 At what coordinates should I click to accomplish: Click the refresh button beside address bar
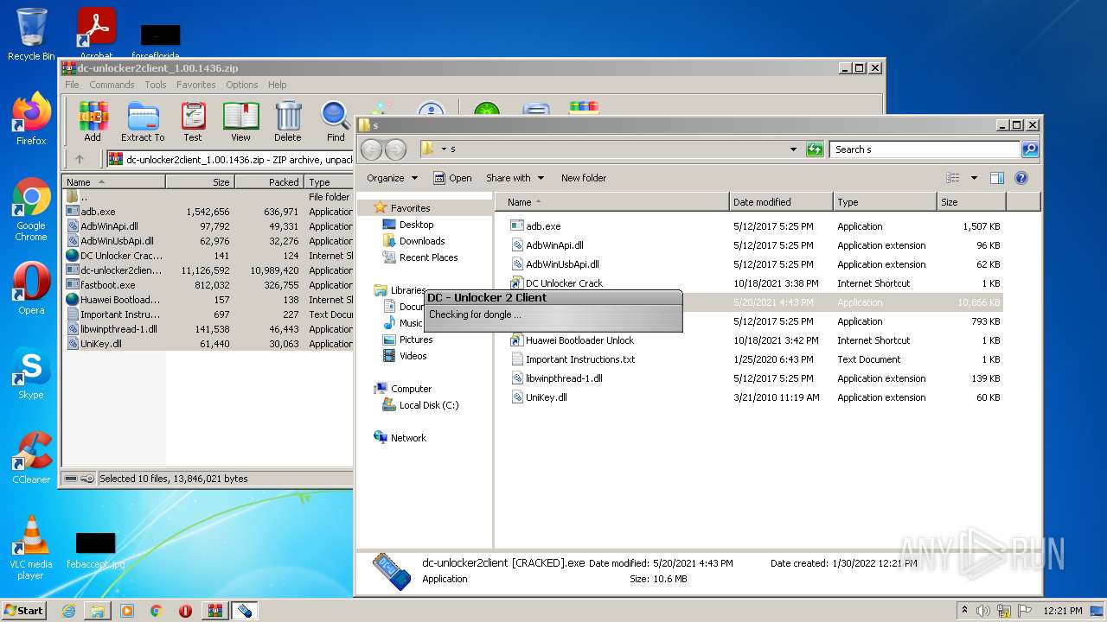click(x=815, y=149)
